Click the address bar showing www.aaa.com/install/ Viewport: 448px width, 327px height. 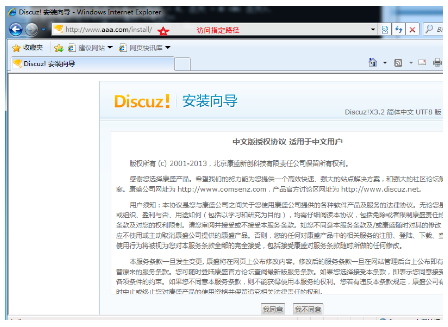pyautogui.click(x=214, y=29)
